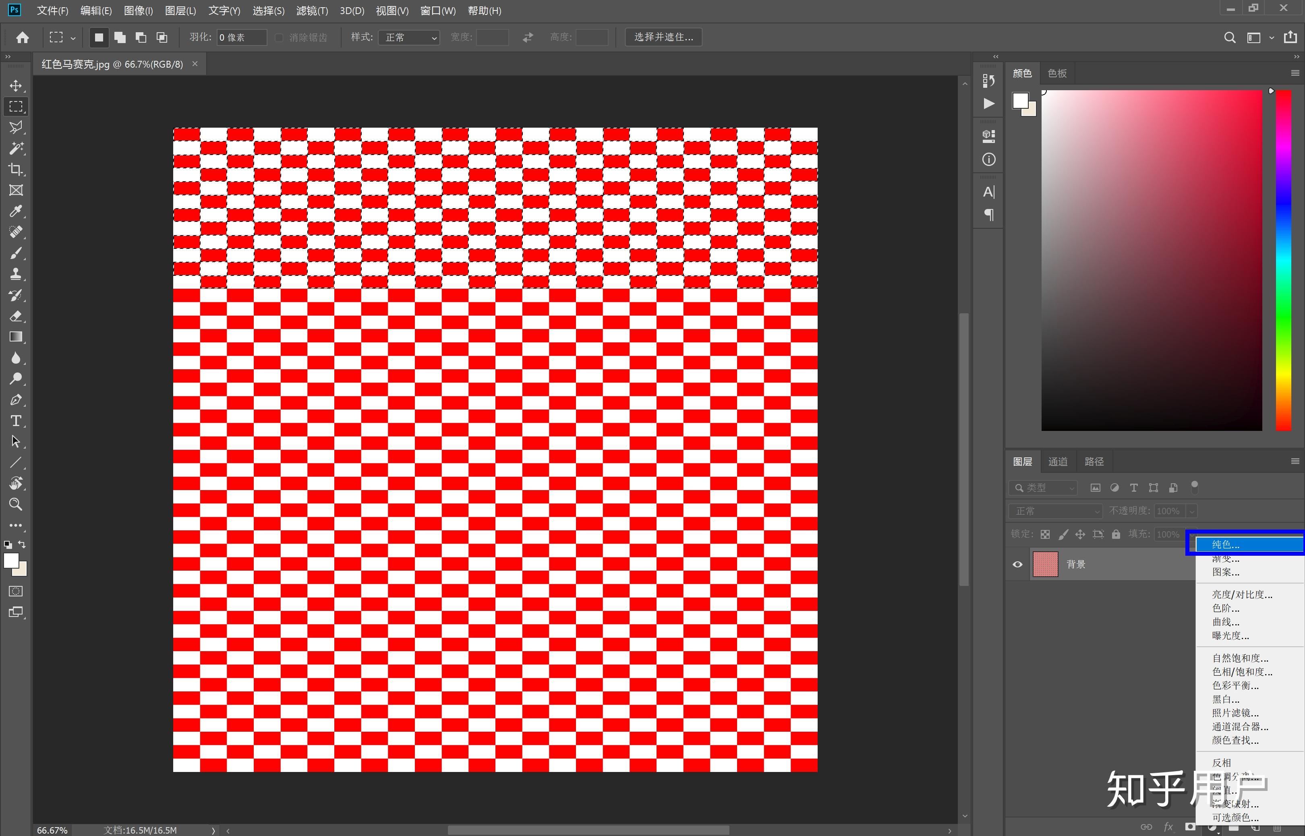Select the Path Selection tool
The height and width of the screenshot is (836, 1305).
click(x=16, y=441)
